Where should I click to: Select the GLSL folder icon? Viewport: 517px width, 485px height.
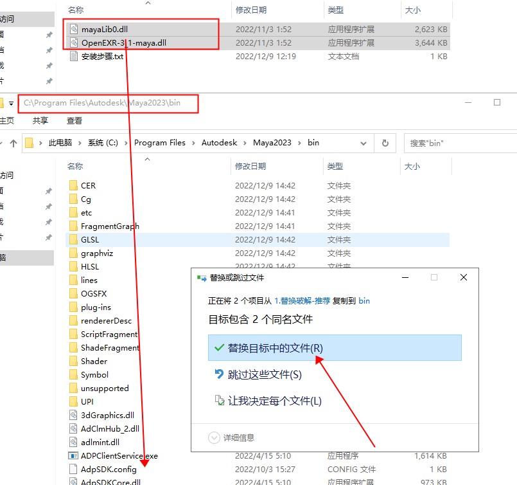73,240
